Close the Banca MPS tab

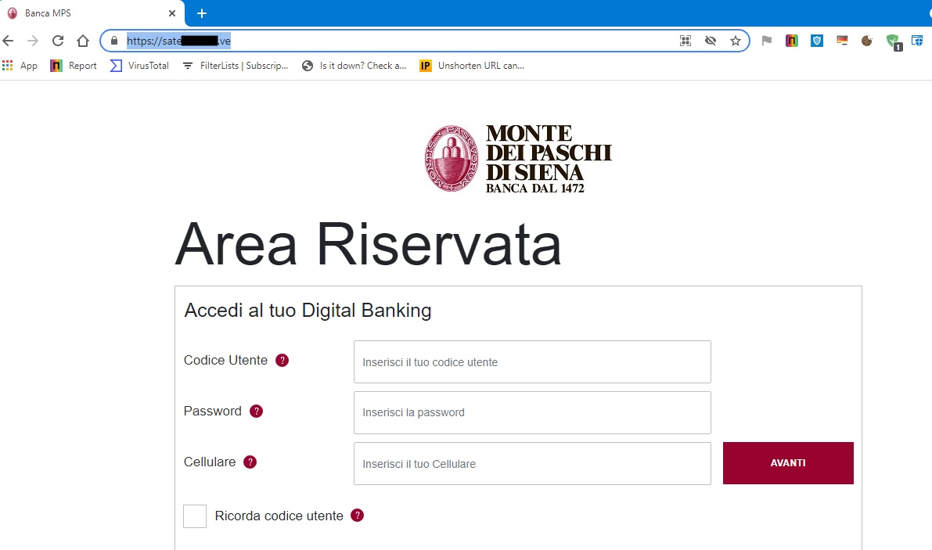pyautogui.click(x=172, y=13)
